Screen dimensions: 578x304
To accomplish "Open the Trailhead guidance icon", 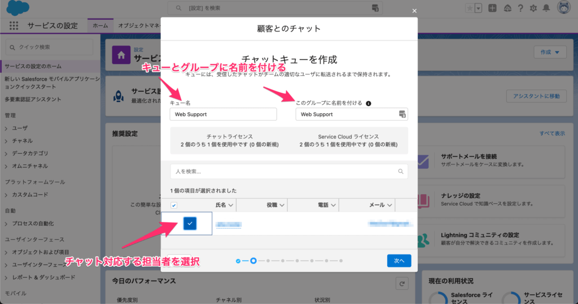I will (x=507, y=8).
